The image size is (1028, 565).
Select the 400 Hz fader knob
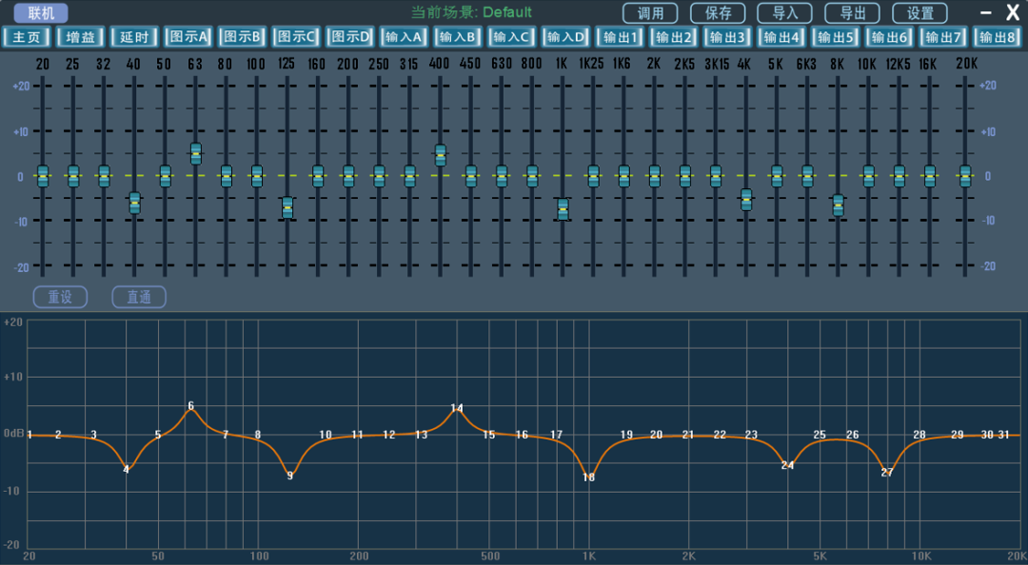[440, 155]
